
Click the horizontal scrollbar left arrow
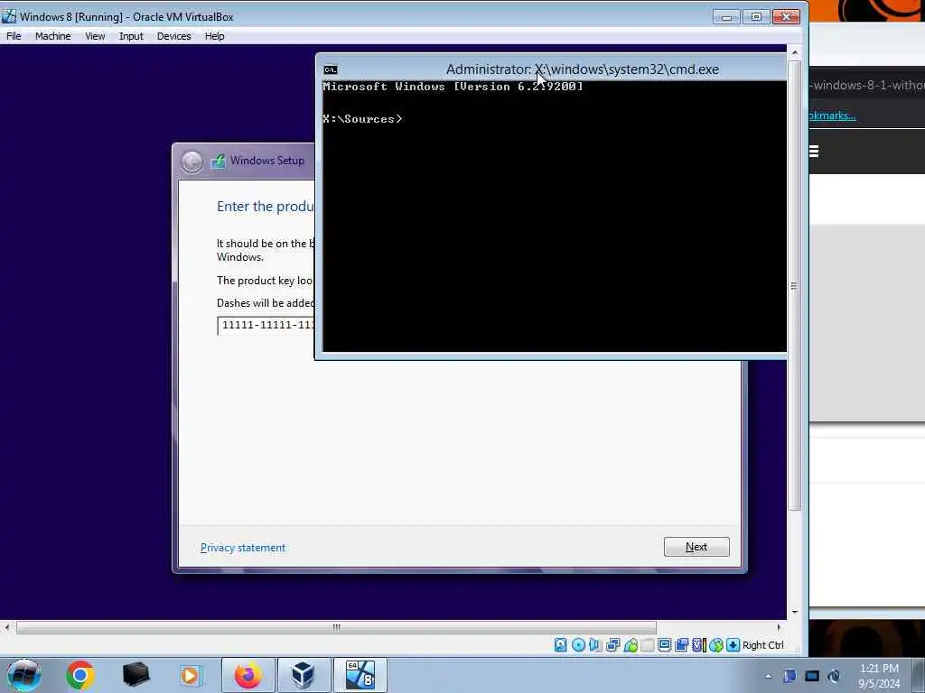7,628
